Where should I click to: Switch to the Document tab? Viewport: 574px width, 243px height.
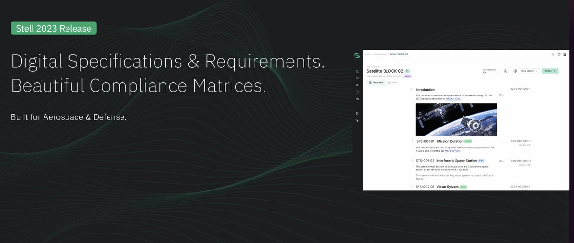(x=376, y=83)
